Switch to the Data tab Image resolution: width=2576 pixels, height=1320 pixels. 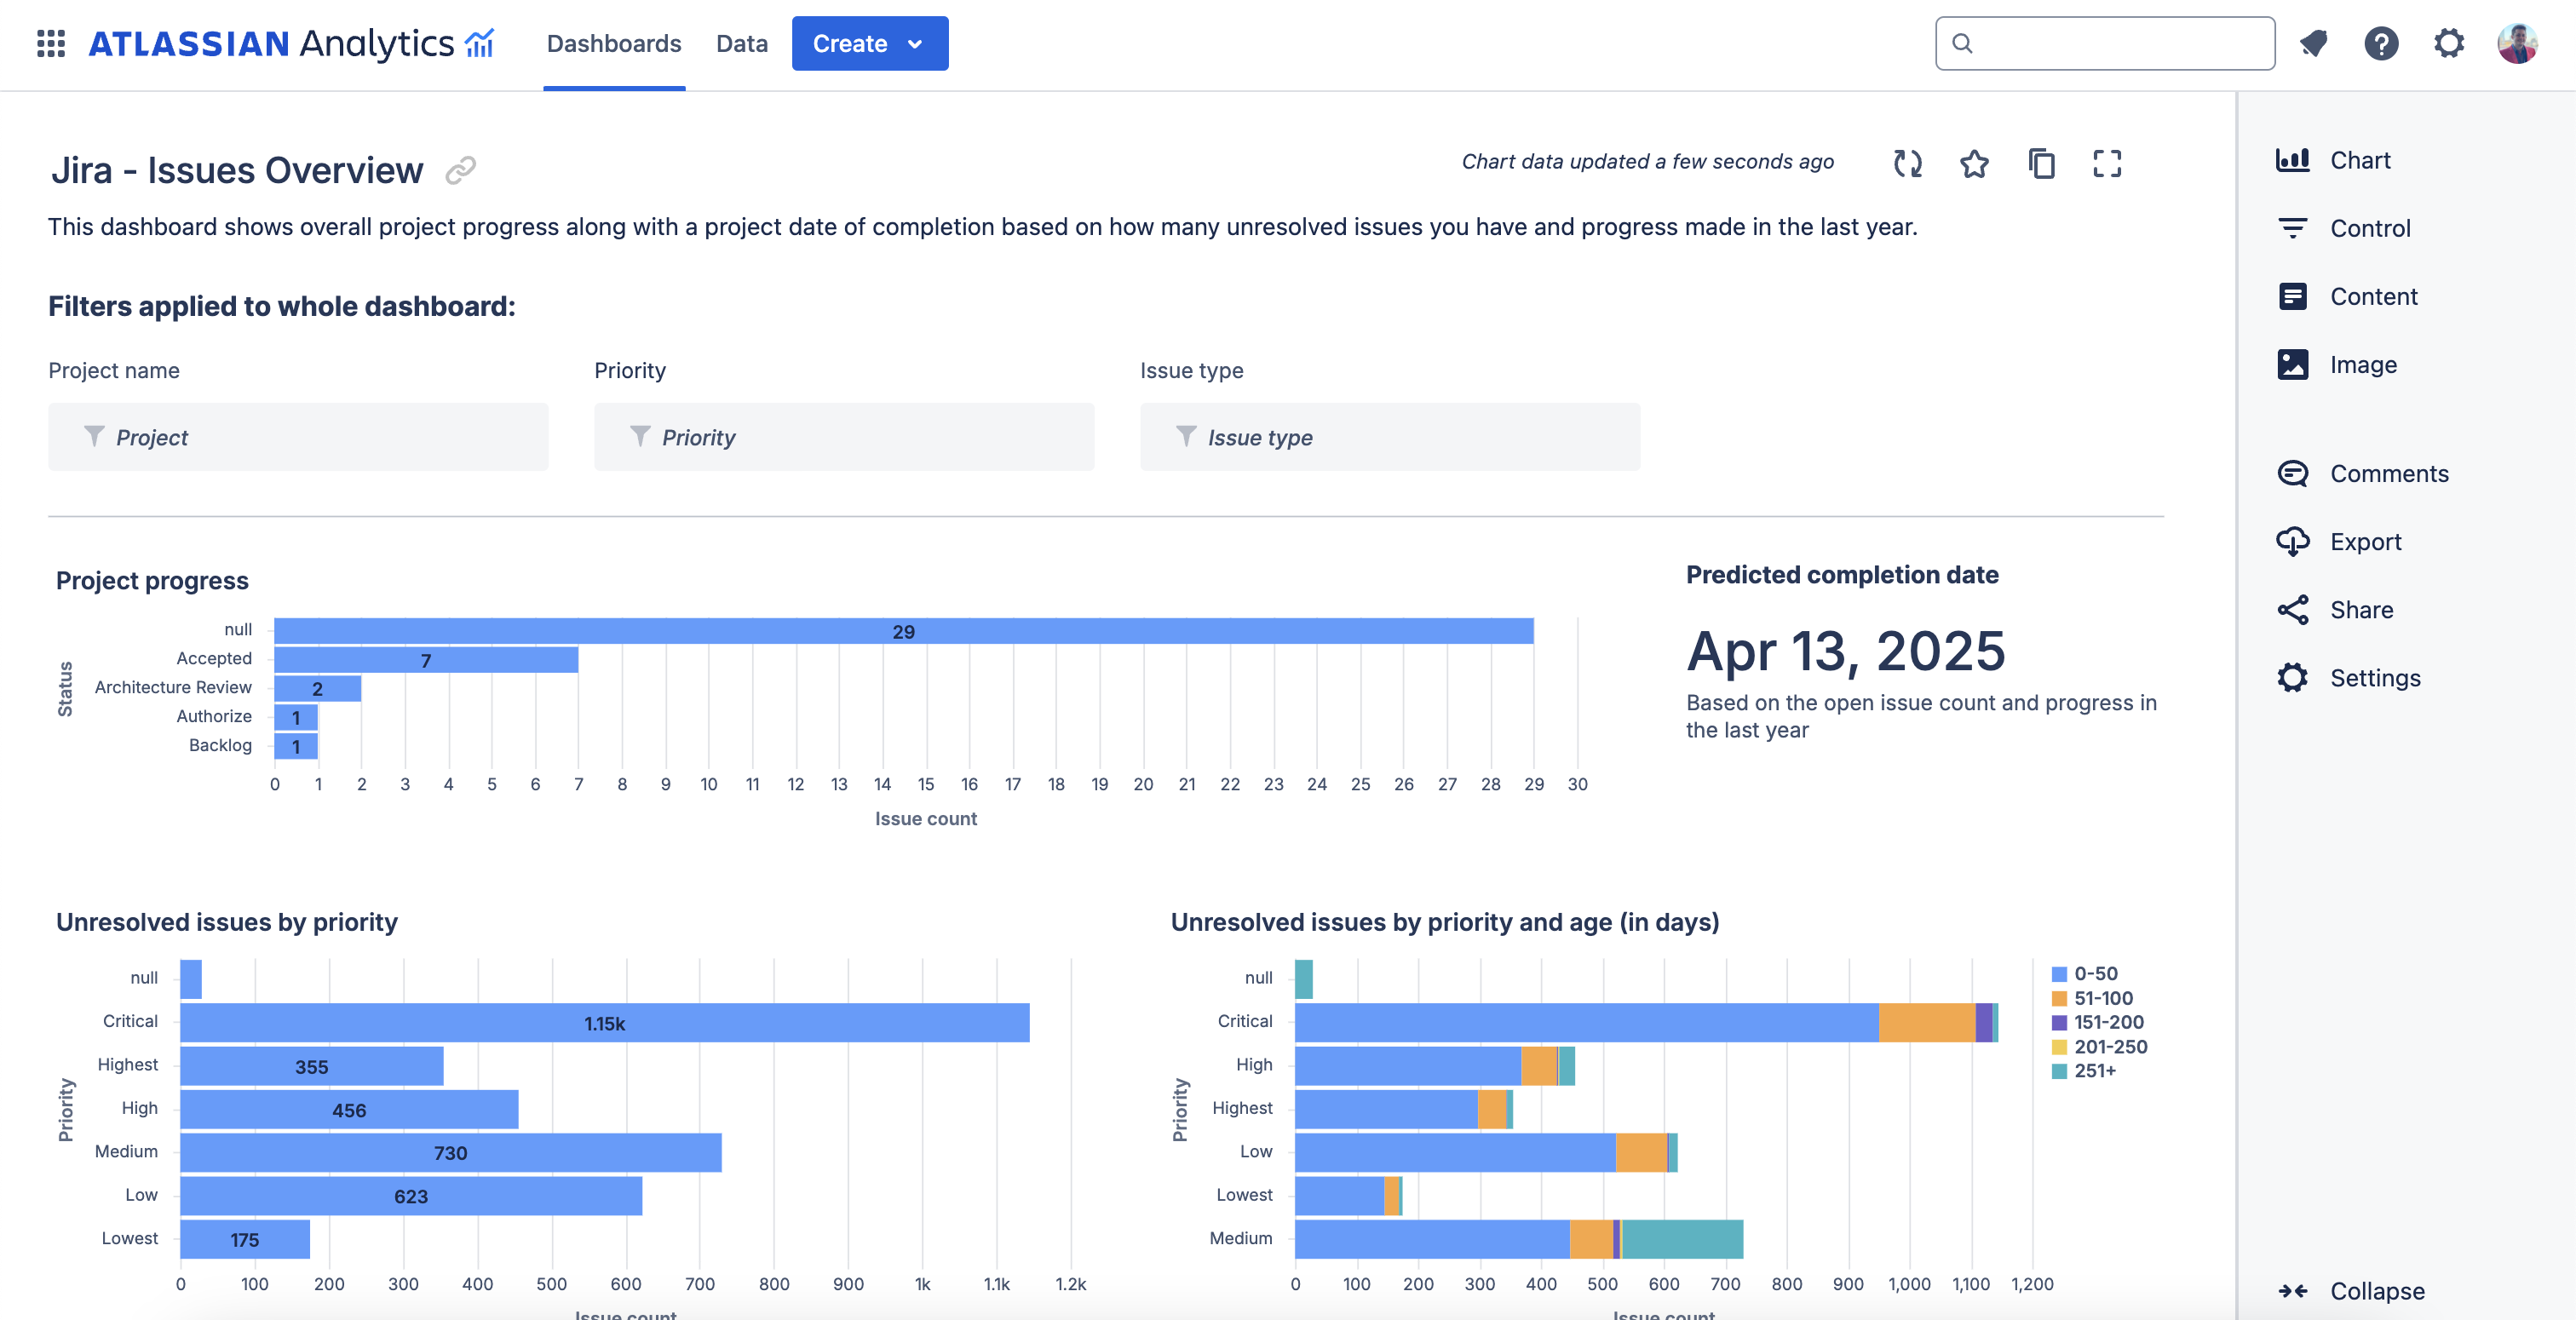point(742,43)
